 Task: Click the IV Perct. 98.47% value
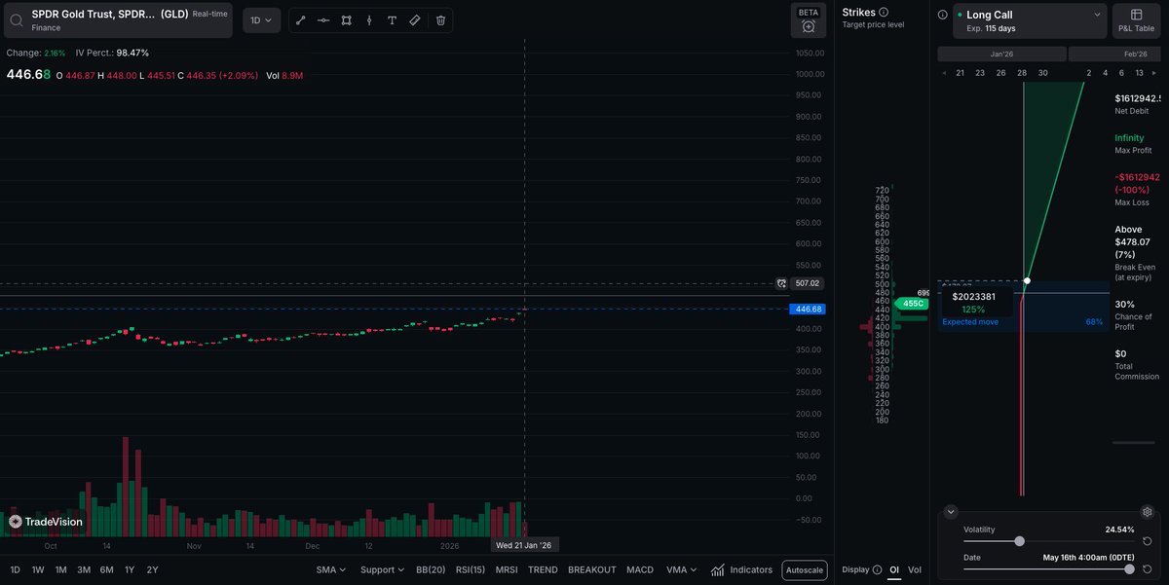[x=133, y=53]
